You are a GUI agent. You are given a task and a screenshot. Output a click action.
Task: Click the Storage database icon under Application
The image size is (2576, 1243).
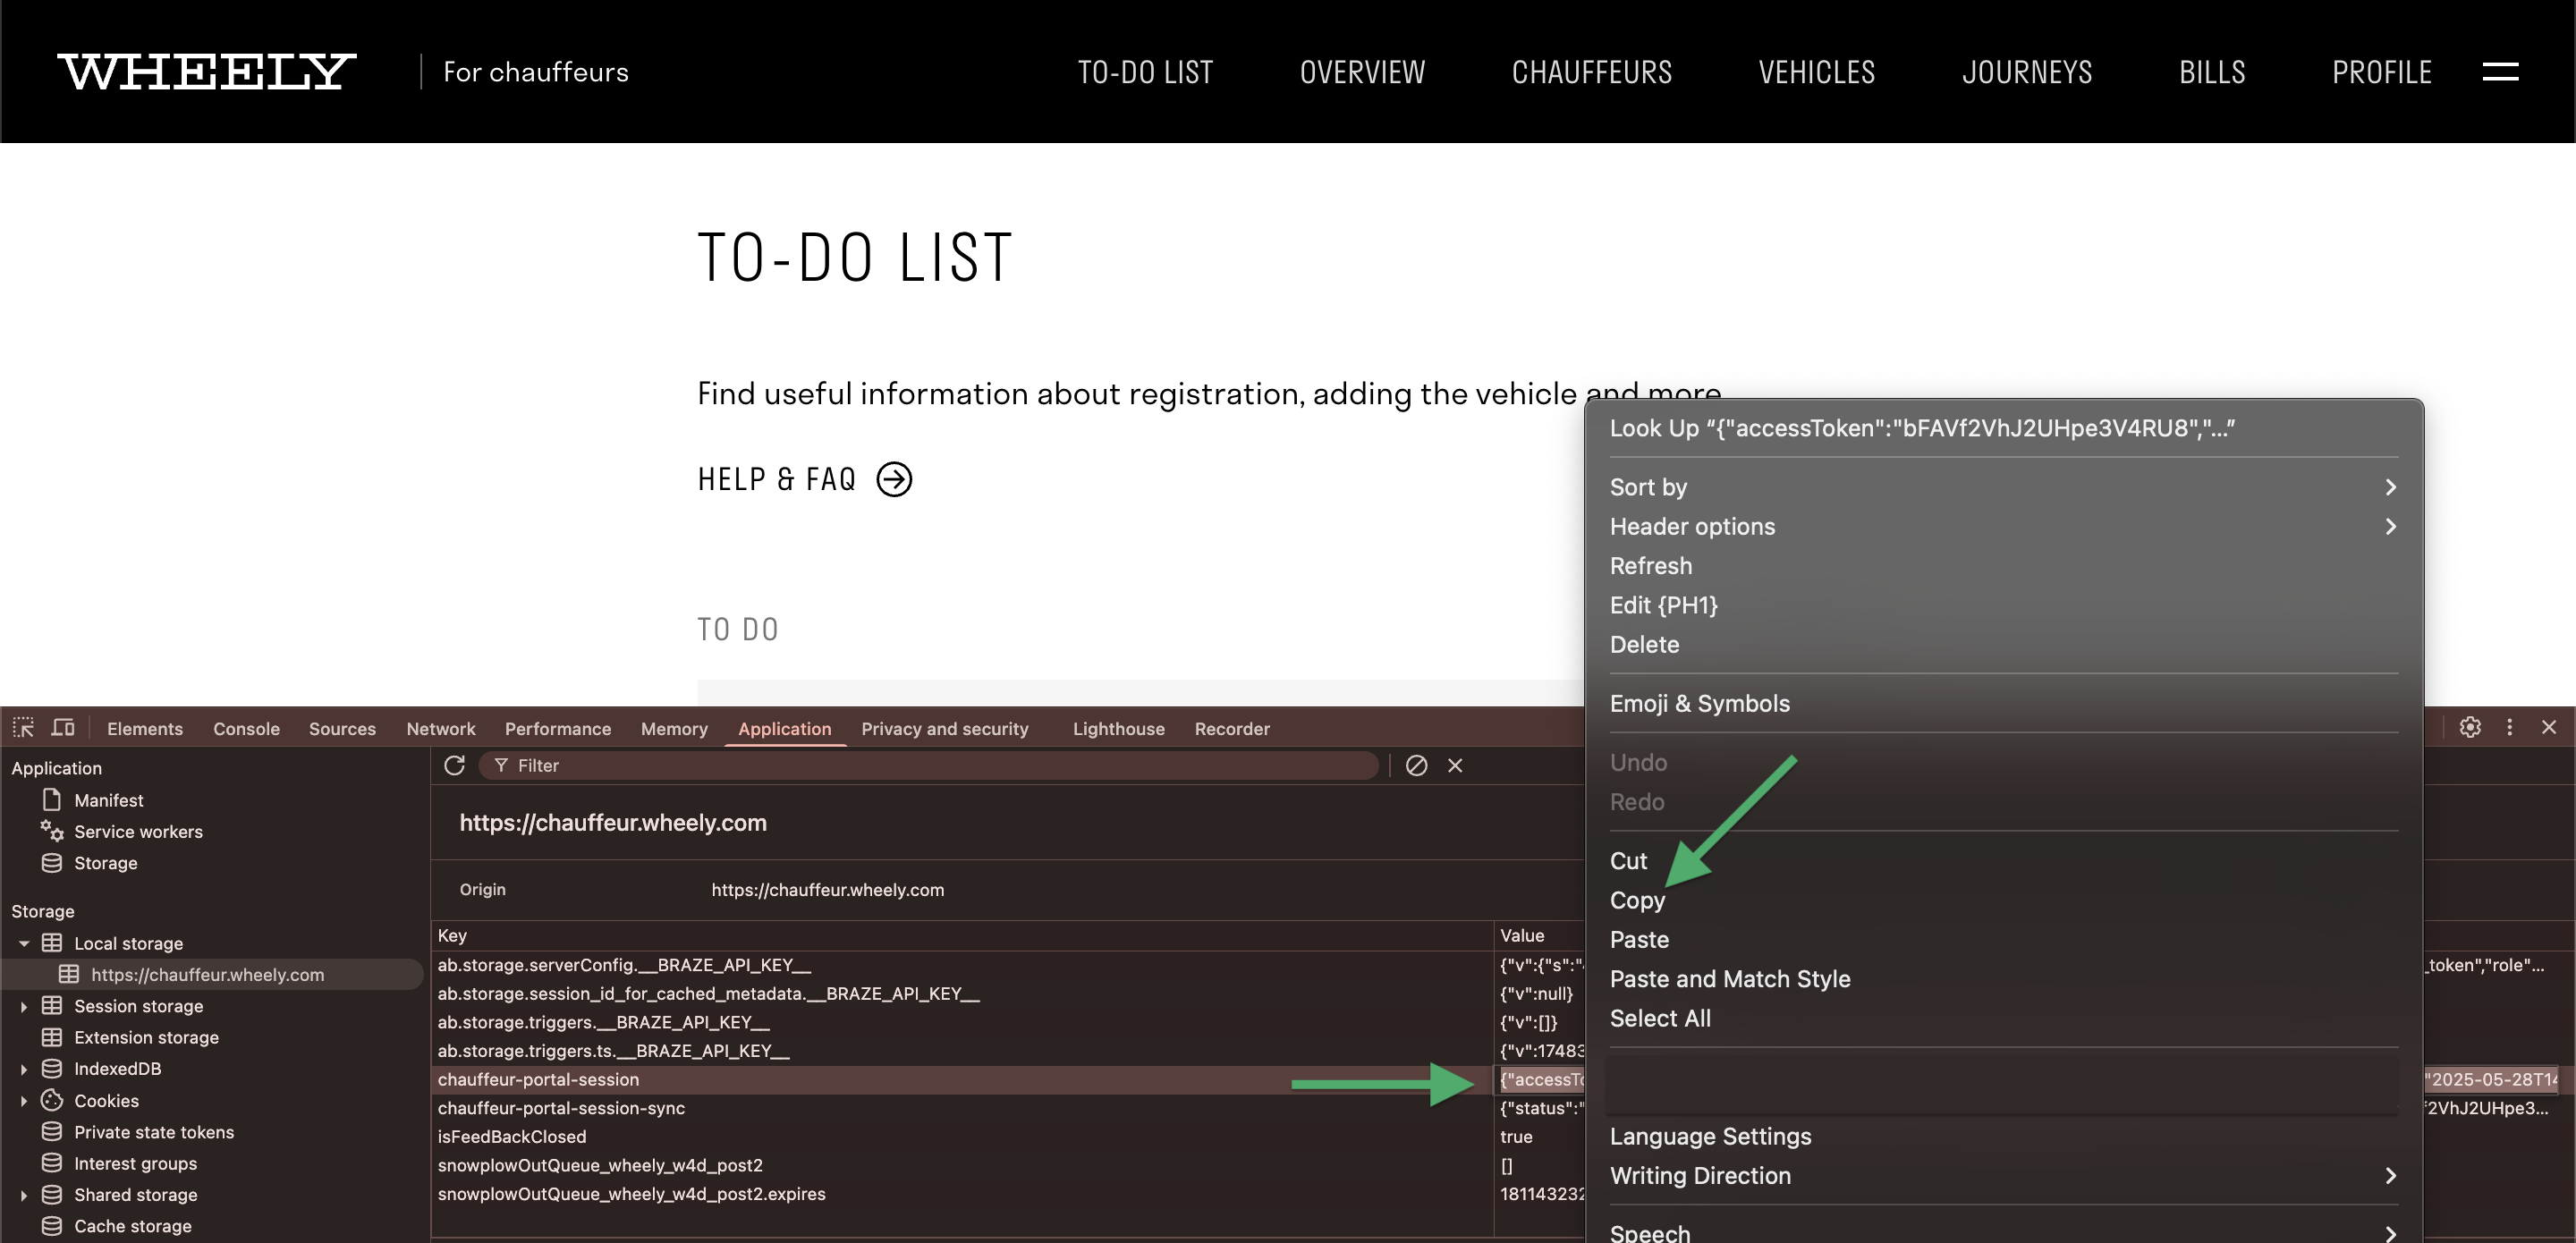52,862
